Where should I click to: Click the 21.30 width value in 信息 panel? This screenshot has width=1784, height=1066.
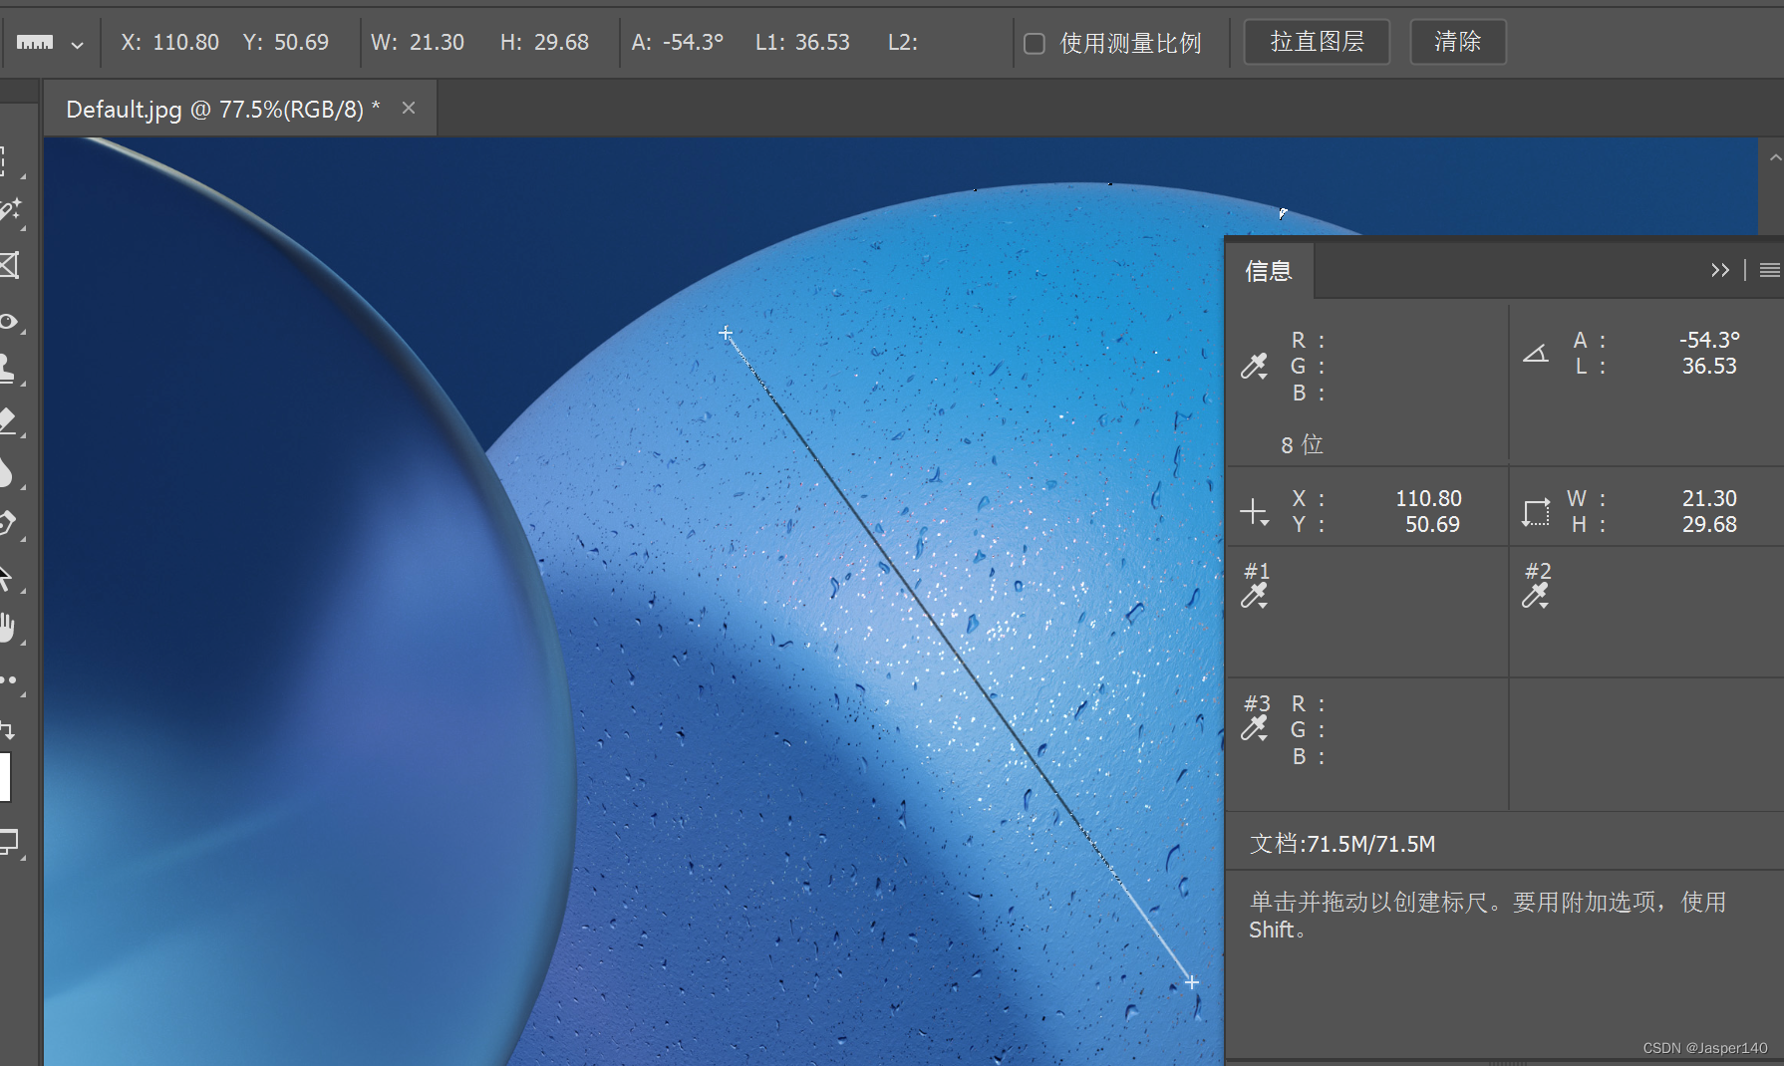1709,498
